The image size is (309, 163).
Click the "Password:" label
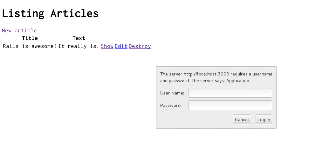tap(171, 106)
